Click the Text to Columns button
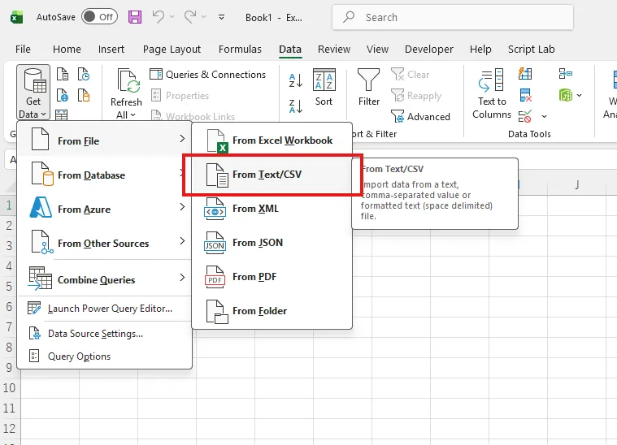Viewport: 617px width, 445px height. click(x=492, y=93)
